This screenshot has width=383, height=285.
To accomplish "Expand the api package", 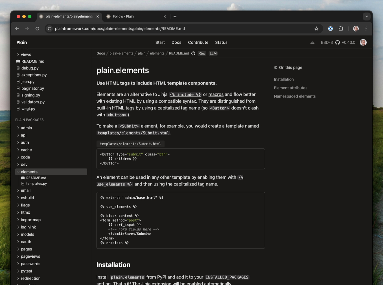I will pos(23,135).
